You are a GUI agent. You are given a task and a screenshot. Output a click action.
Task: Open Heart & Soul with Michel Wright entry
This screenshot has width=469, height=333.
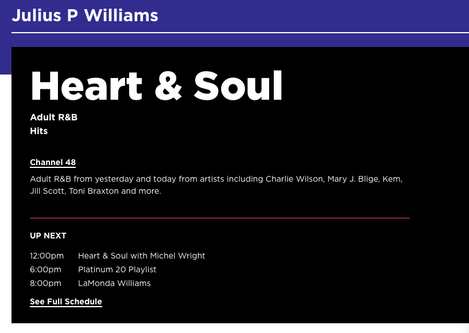pyautogui.click(x=141, y=256)
